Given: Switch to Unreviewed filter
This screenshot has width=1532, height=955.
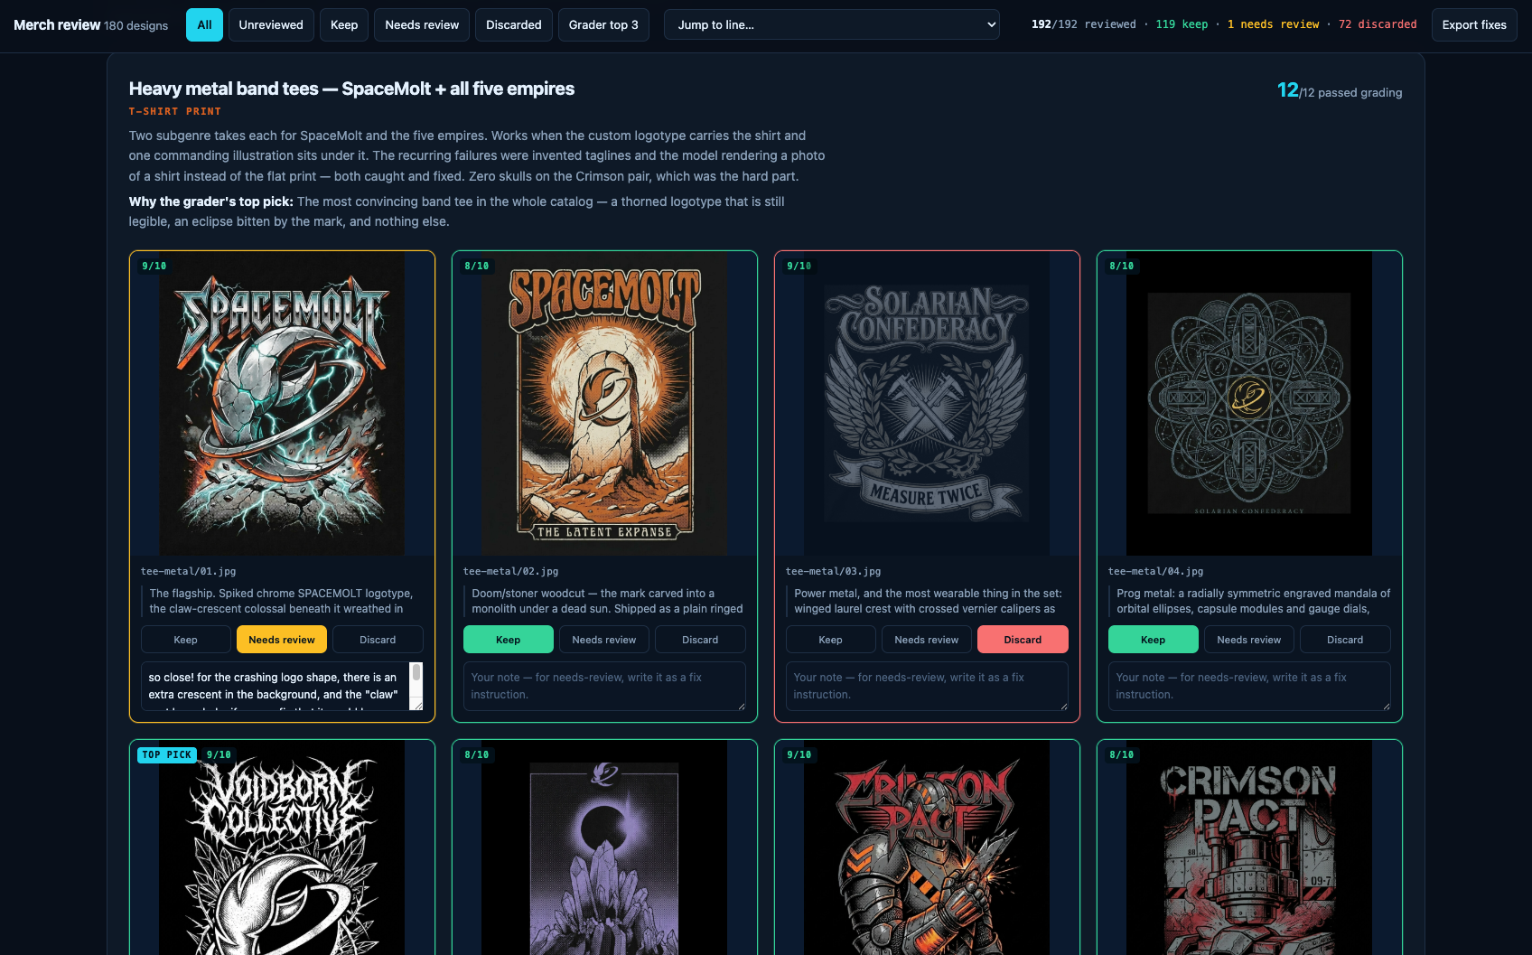Looking at the screenshot, I should (271, 24).
